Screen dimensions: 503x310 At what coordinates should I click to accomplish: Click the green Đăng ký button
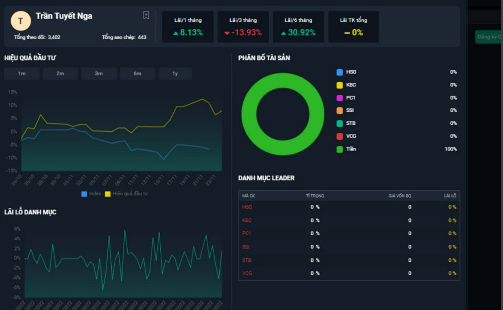488,37
